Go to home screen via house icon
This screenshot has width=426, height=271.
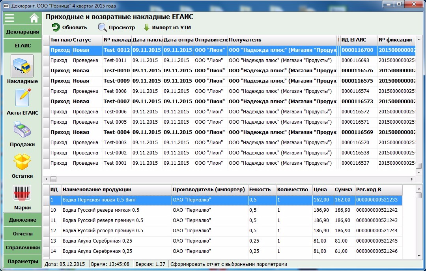click(x=34, y=18)
